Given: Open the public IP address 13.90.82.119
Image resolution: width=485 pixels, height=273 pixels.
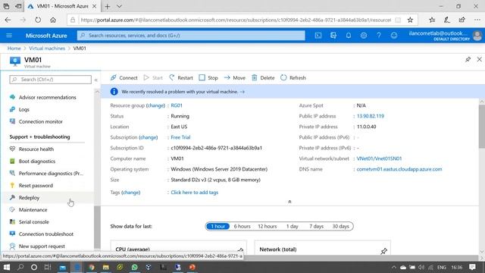Looking at the screenshot, I should [x=371, y=116].
